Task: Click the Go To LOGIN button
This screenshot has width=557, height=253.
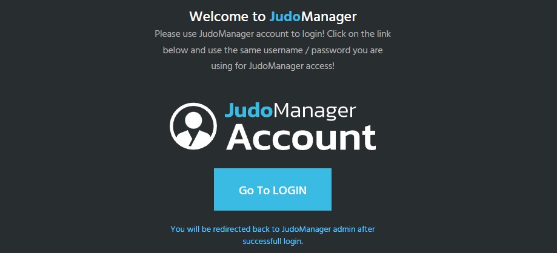Action: coord(273,189)
